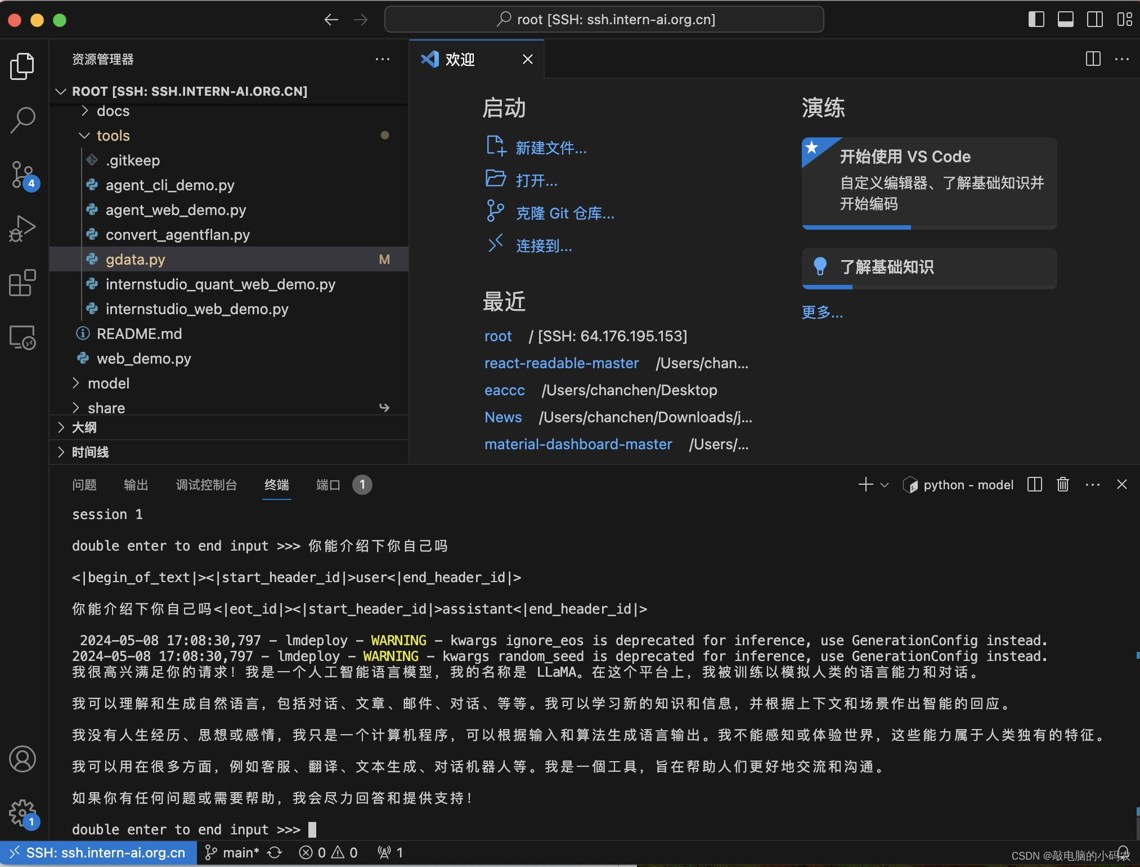Open the Accounts menu in activity bar
The height and width of the screenshot is (867, 1140).
point(23,759)
